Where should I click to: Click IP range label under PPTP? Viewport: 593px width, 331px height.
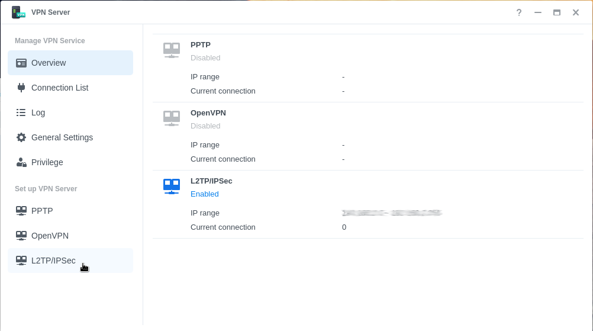click(205, 77)
